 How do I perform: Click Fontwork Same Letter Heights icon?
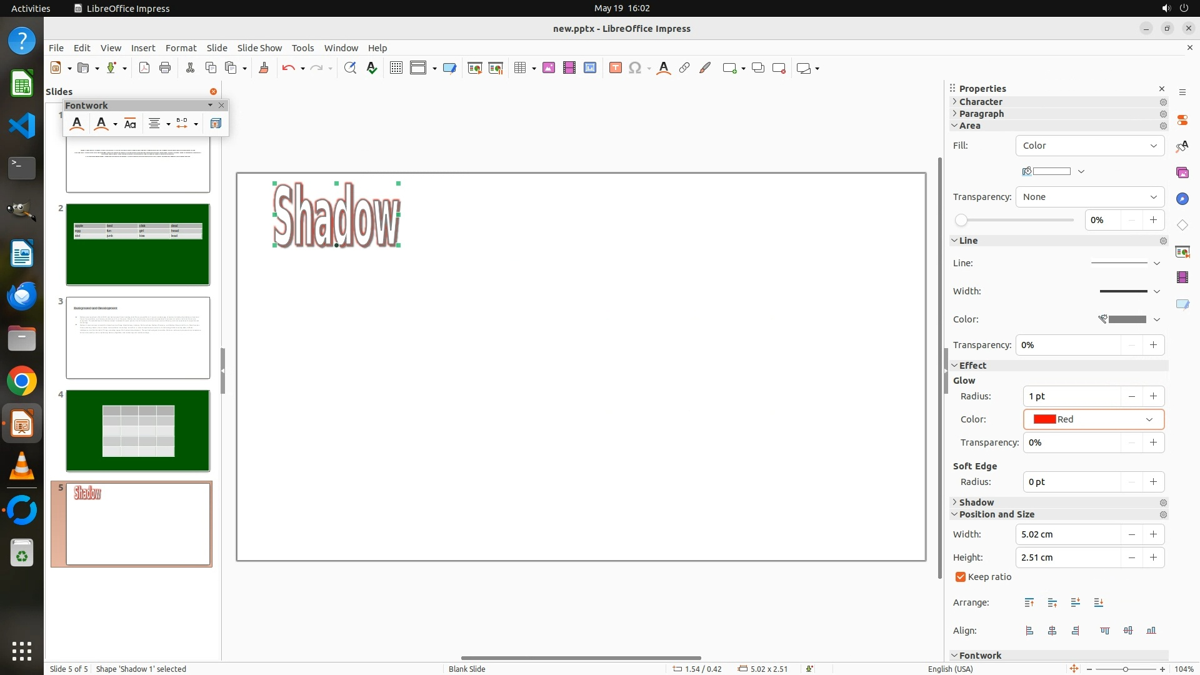tap(130, 124)
